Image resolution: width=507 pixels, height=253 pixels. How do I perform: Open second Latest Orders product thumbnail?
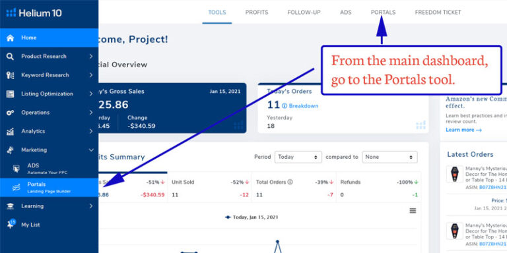(454, 231)
